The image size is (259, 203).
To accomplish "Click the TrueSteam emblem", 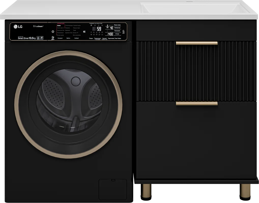I will pyautogui.click(x=38, y=26).
